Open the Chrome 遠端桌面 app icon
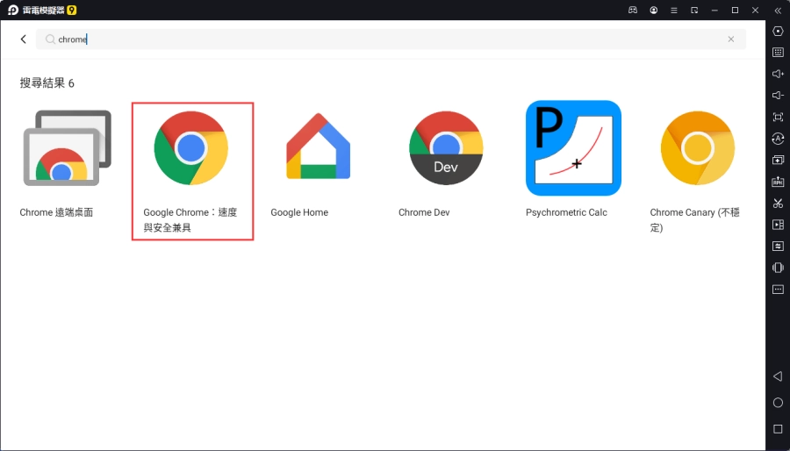Screen dimensions: 790x451 click(x=68, y=148)
